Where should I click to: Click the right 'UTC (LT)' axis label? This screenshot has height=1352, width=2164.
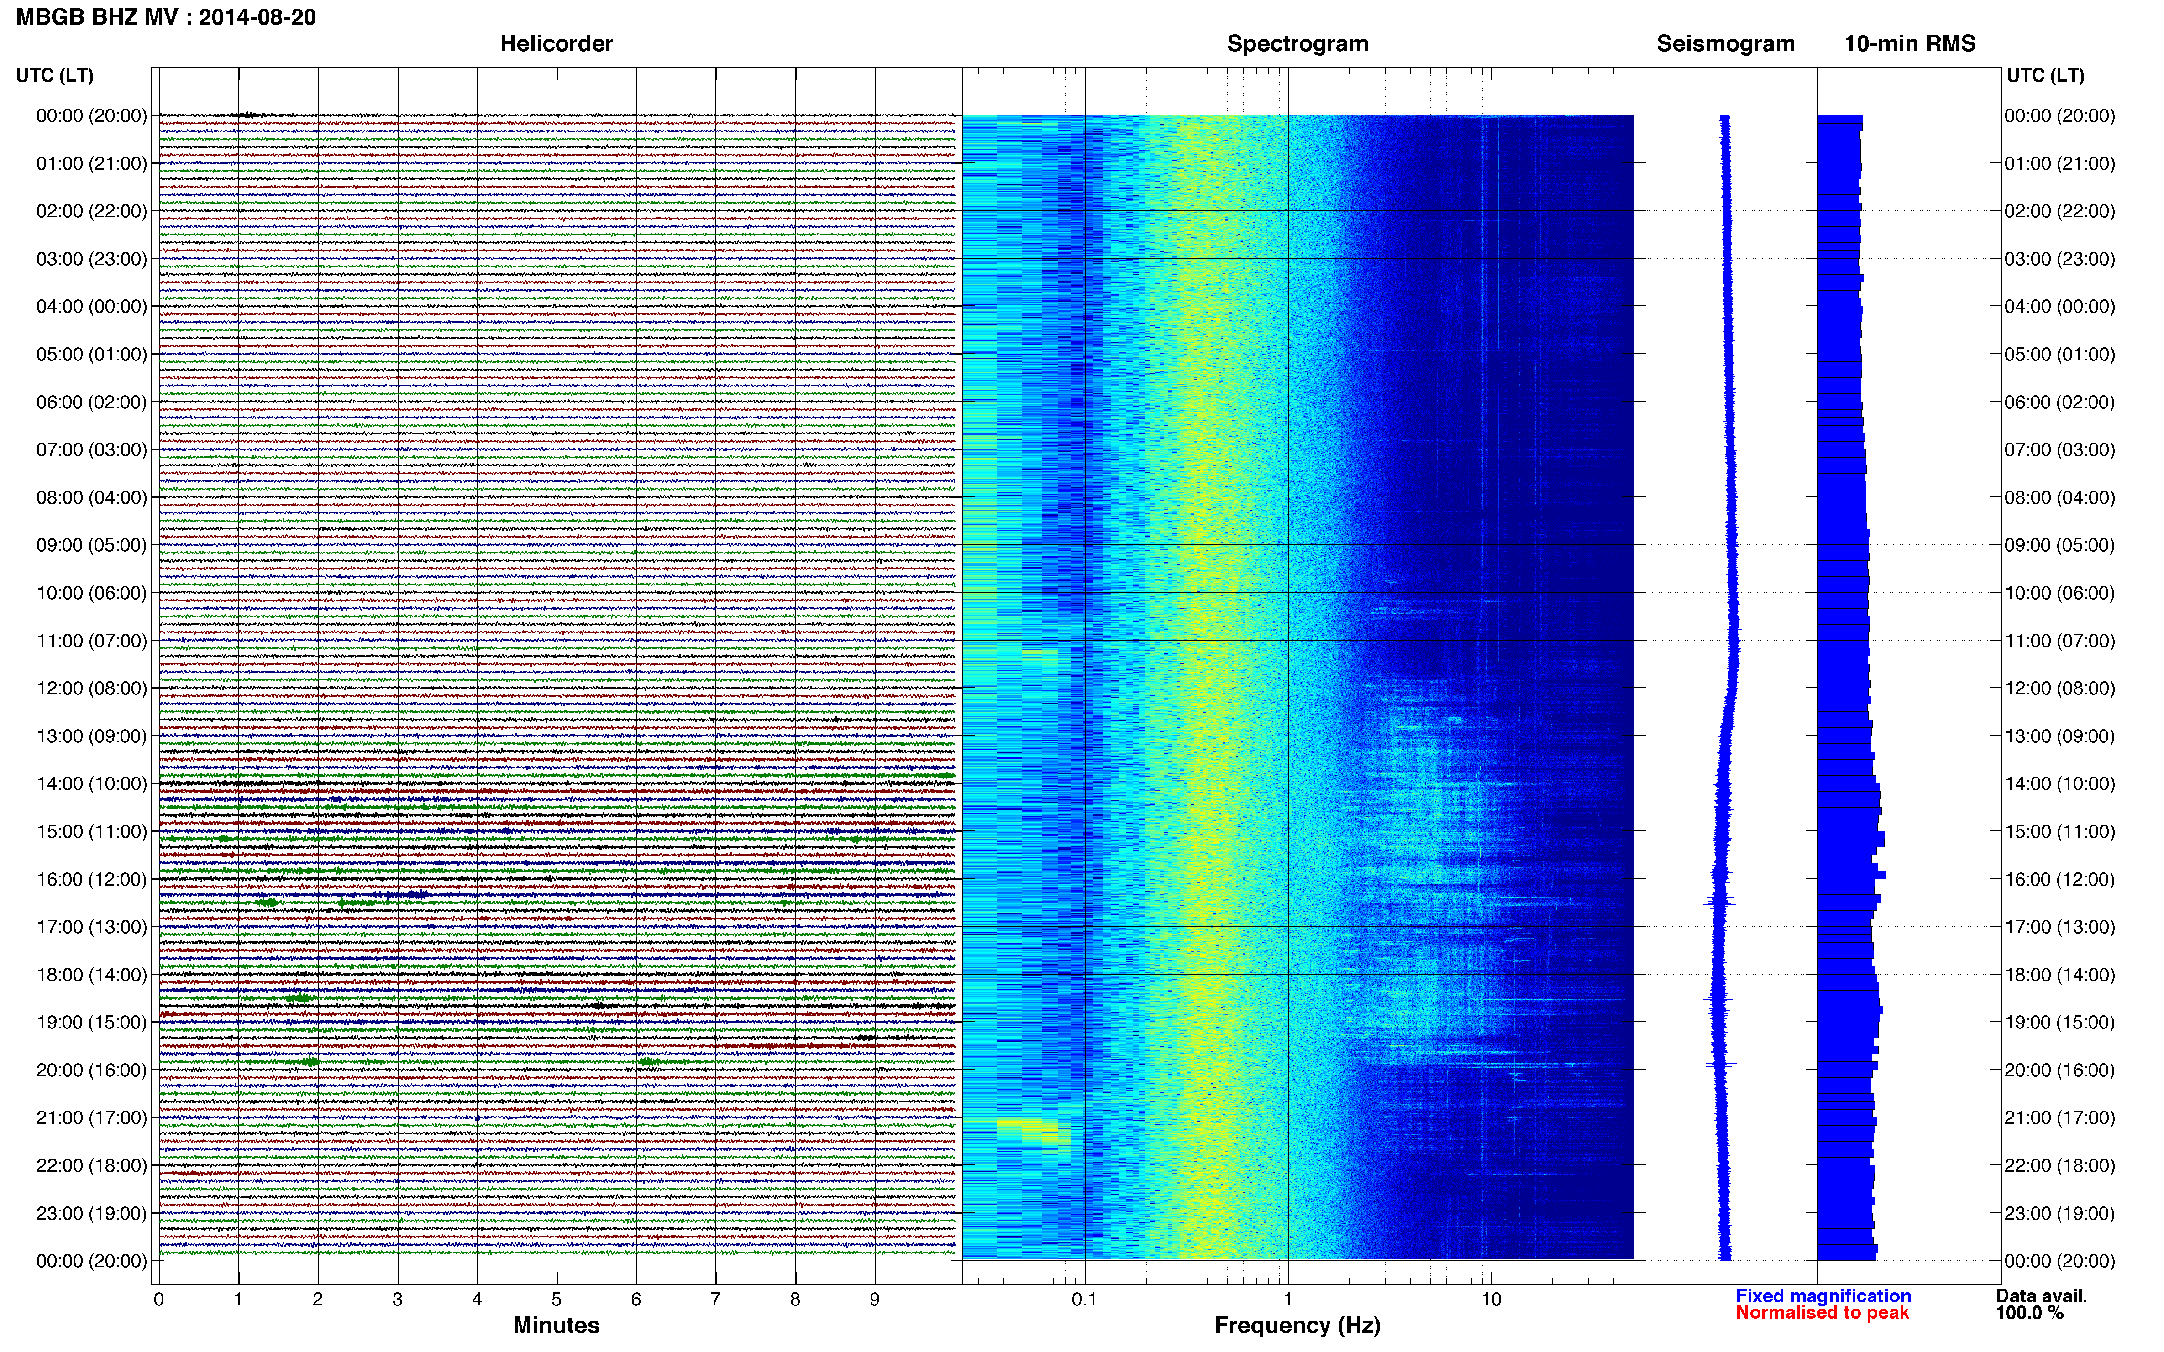2045,75
